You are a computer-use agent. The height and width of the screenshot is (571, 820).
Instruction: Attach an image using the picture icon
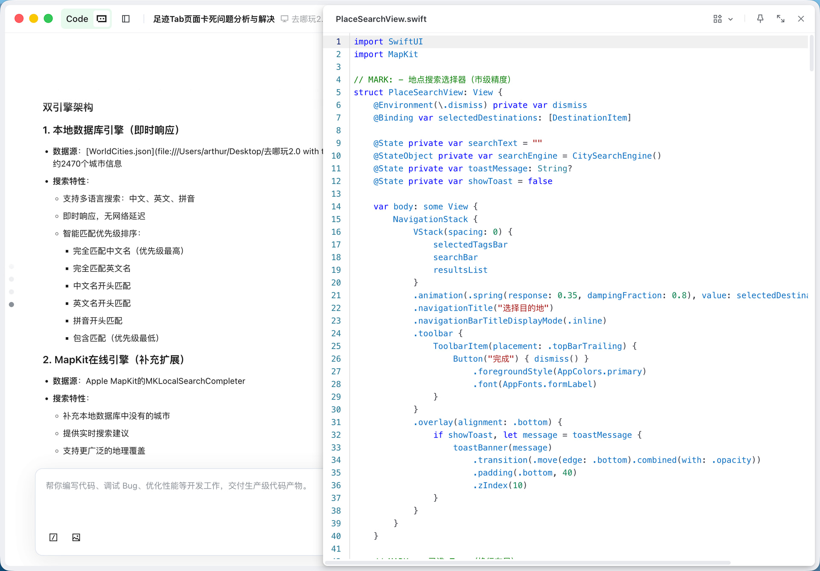(76, 537)
